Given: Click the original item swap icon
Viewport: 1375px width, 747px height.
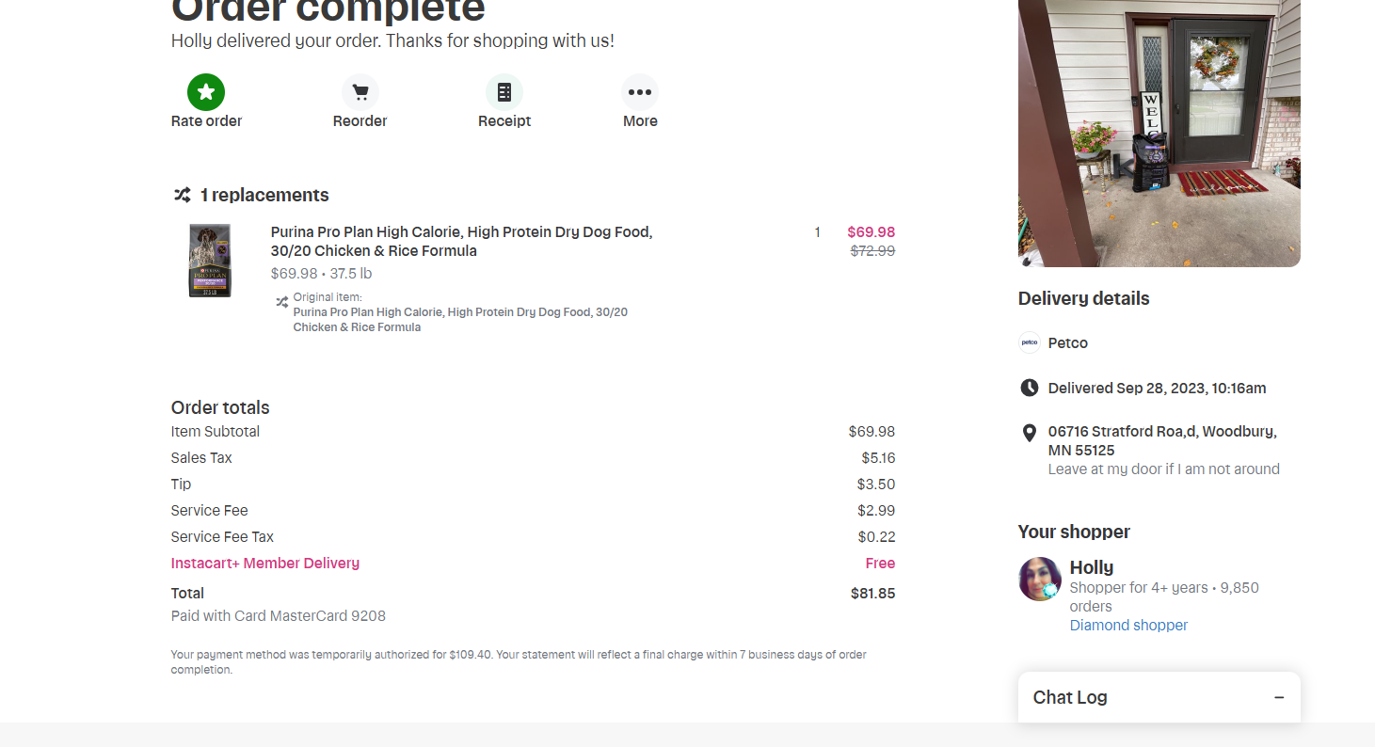Looking at the screenshot, I should 281,302.
